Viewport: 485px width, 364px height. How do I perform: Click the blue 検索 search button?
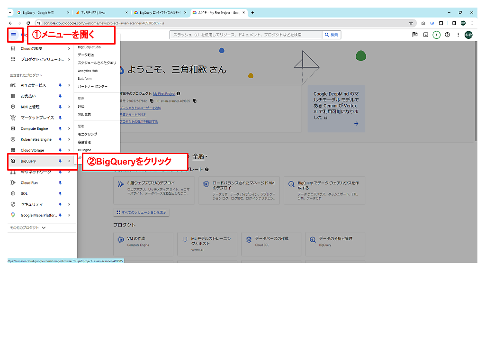(331, 35)
